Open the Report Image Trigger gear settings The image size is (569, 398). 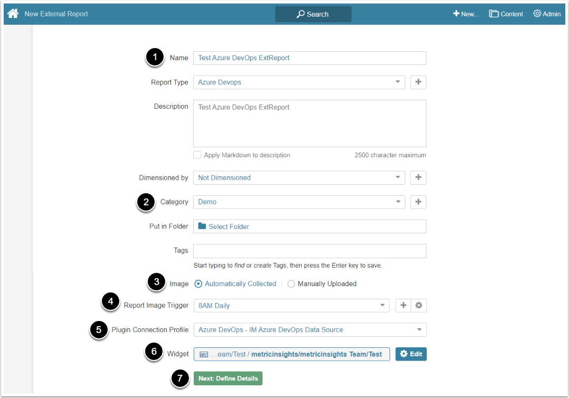point(419,306)
